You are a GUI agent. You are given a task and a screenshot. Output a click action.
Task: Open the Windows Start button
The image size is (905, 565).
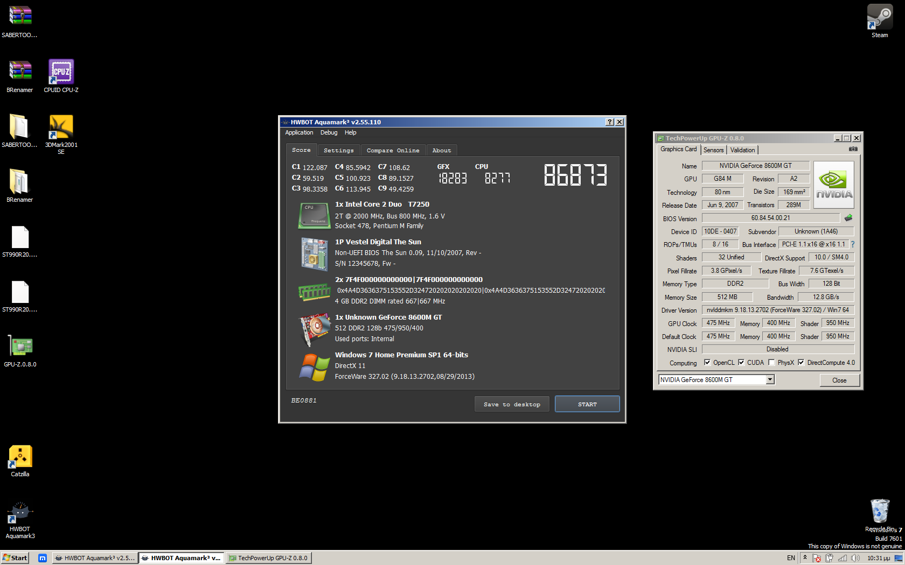point(15,558)
